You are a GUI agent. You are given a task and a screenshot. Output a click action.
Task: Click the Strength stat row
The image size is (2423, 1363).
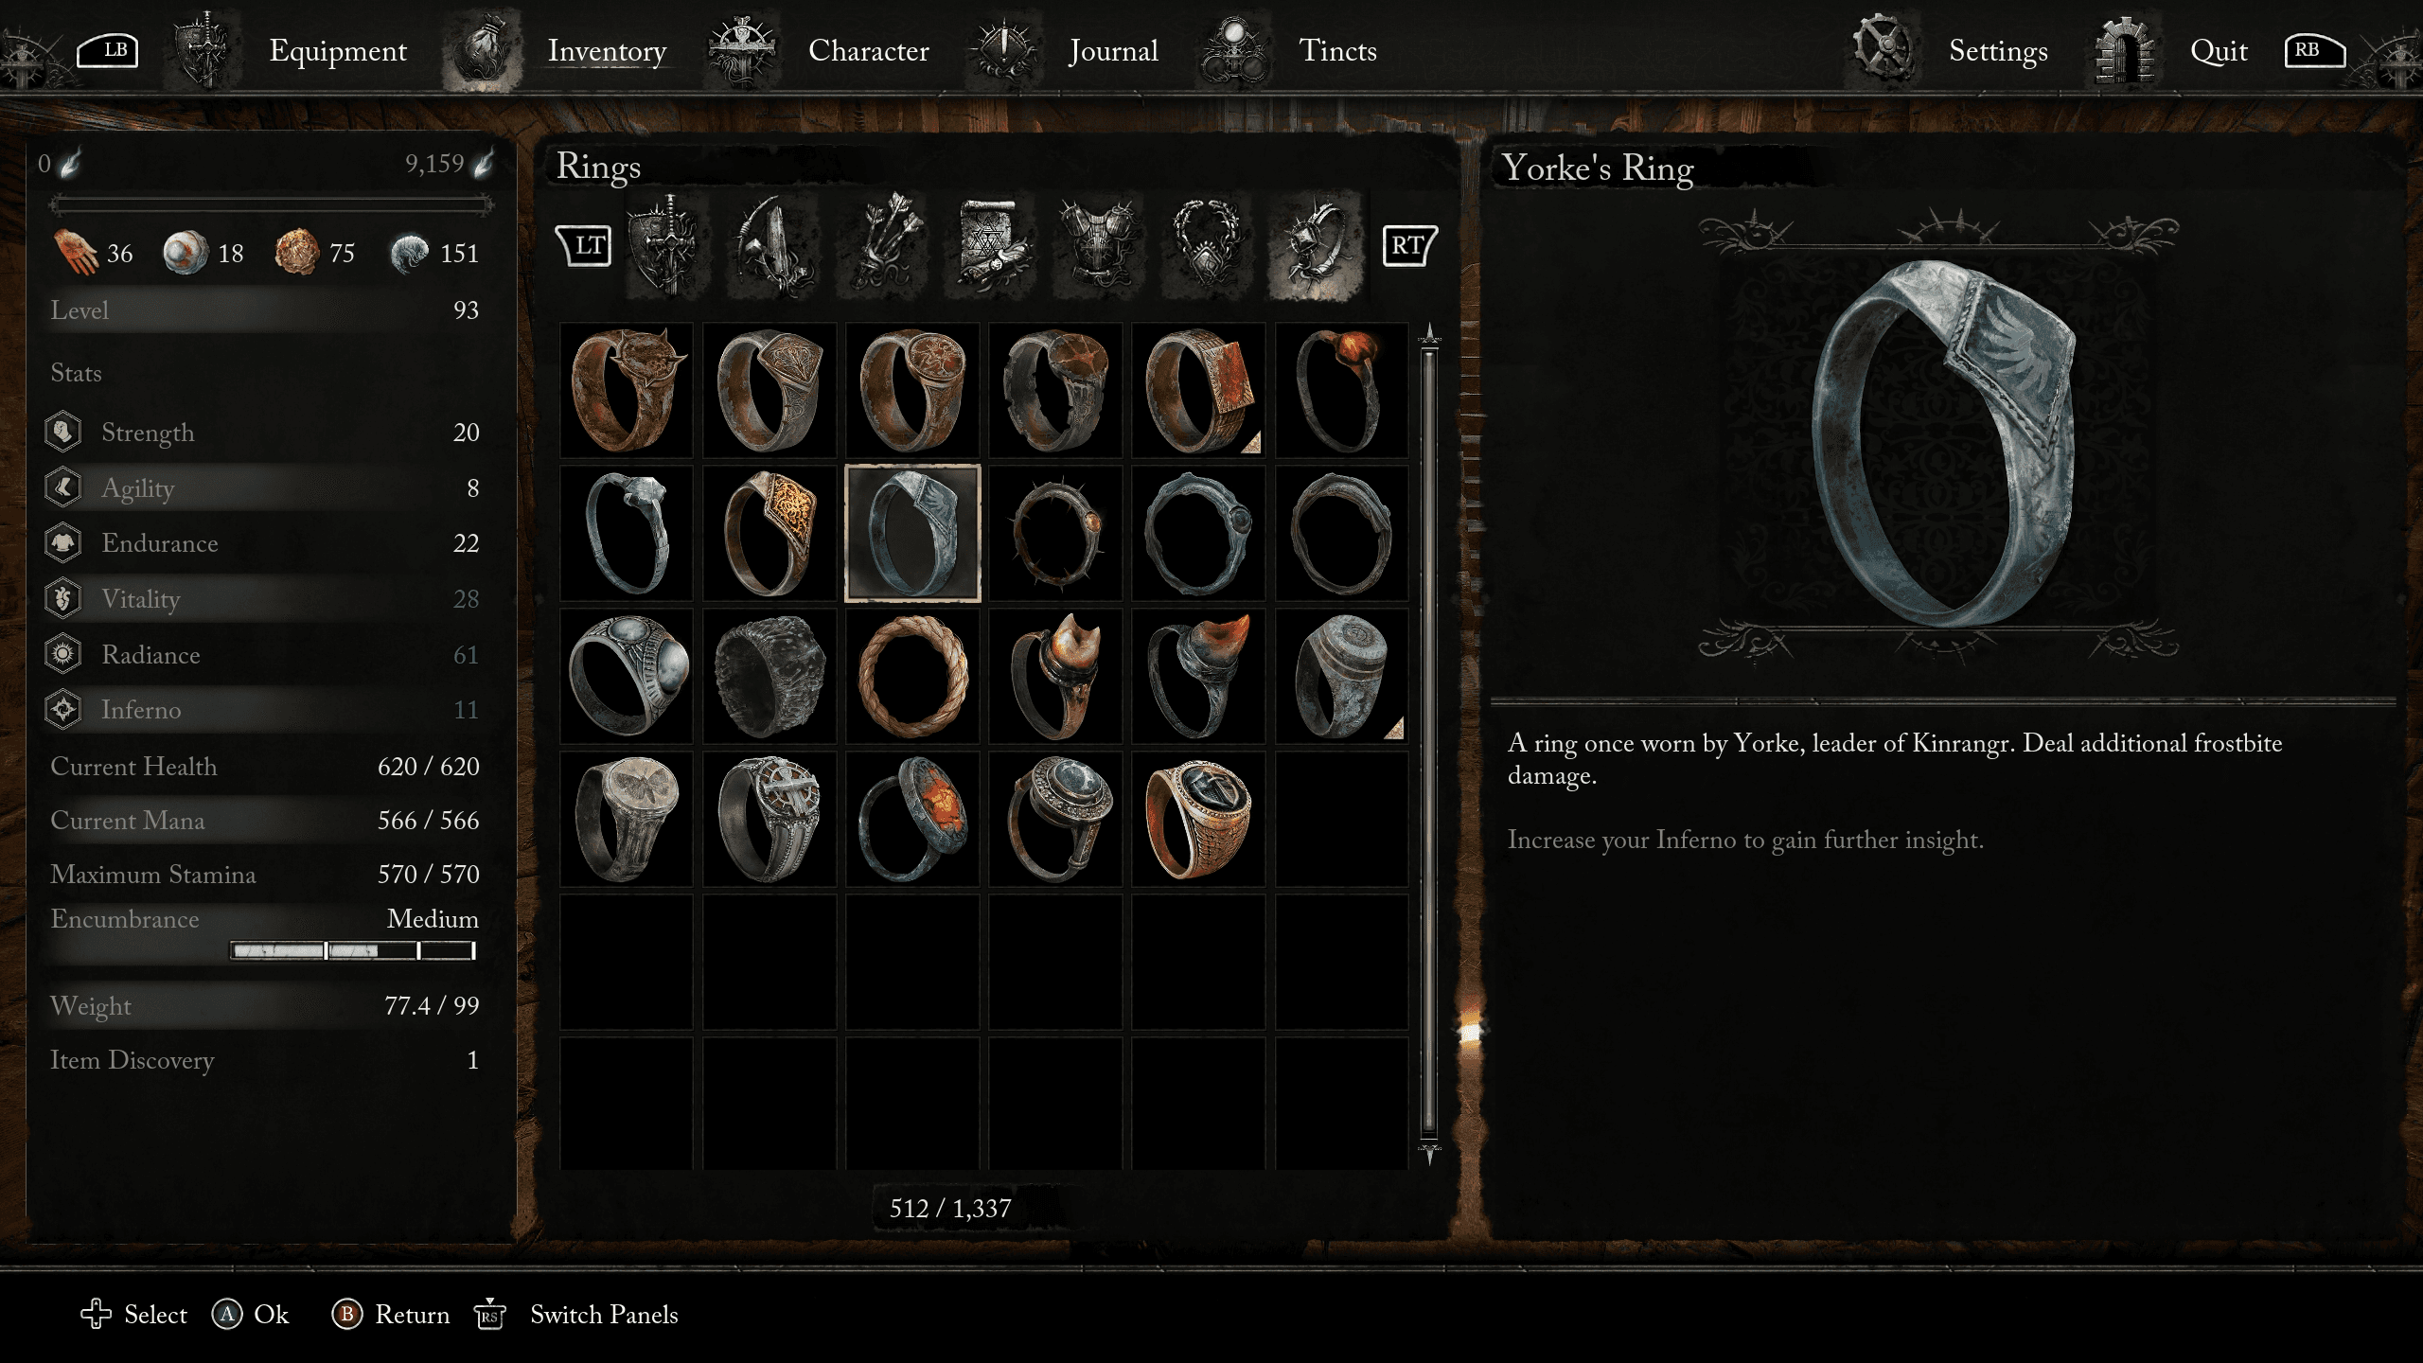[x=262, y=433]
